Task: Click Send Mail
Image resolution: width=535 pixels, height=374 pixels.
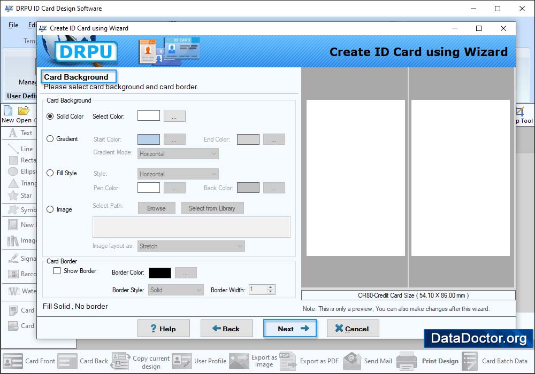Action: 368,361
